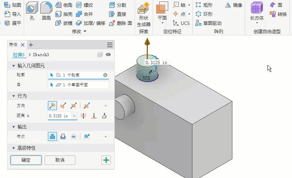Open the 距离 A value flyout arrow
Image resolution: width=292 pixels, height=178 pixels.
tap(74, 116)
